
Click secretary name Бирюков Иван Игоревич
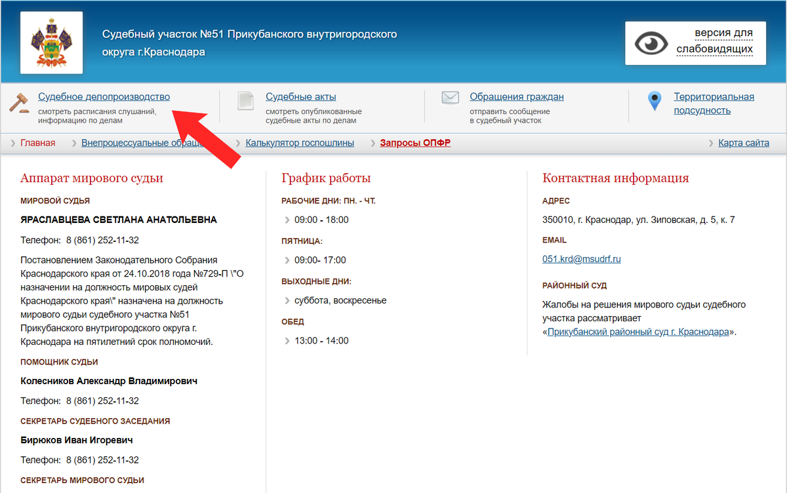[x=77, y=440]
